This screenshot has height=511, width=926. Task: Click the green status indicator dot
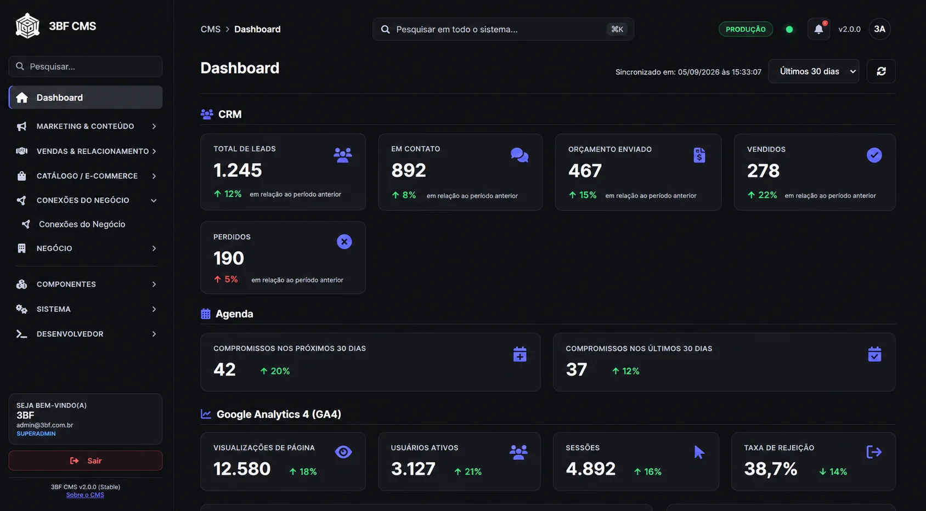[x=789, y=30]
